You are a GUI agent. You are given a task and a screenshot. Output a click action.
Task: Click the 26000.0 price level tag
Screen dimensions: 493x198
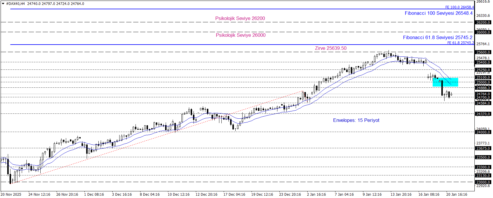483,32
